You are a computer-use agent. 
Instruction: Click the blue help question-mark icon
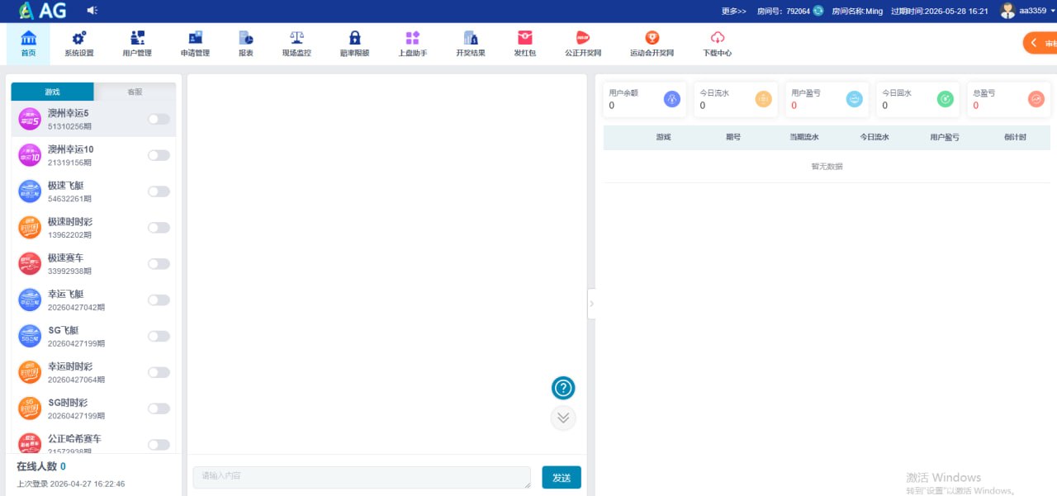point(563,388)
